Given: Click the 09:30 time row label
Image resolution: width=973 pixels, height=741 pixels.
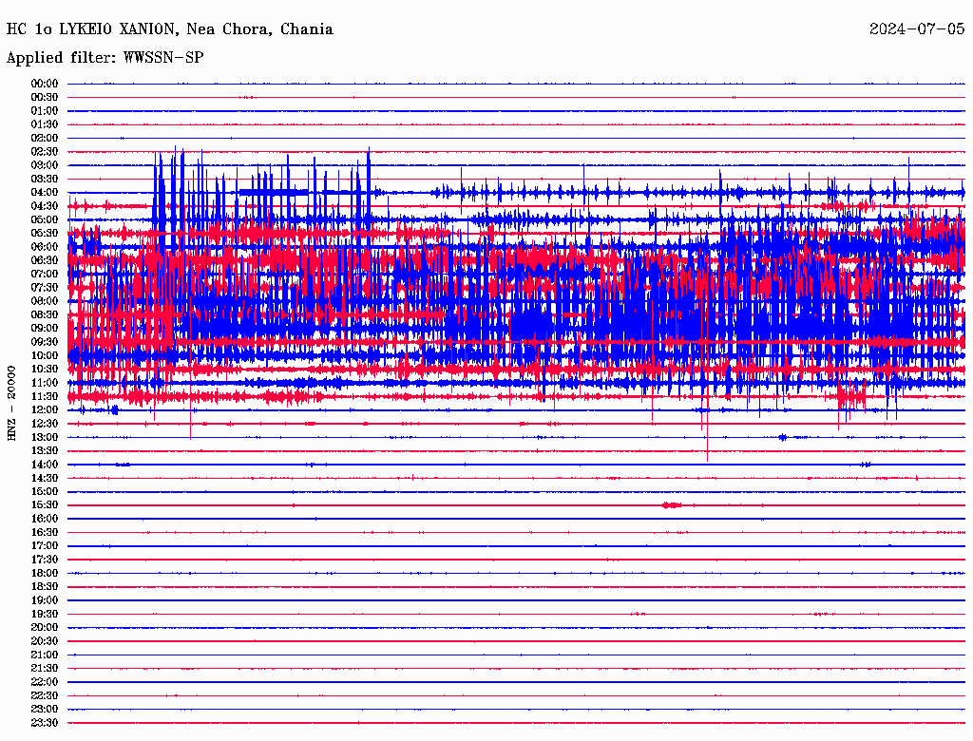Looking at the screenshot, I should pos(45,342).
